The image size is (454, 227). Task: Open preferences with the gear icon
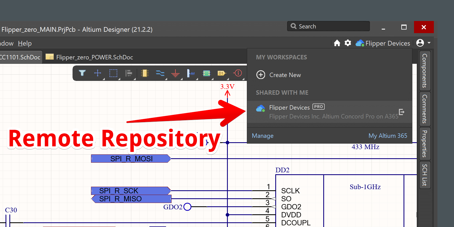pos(348,43)
